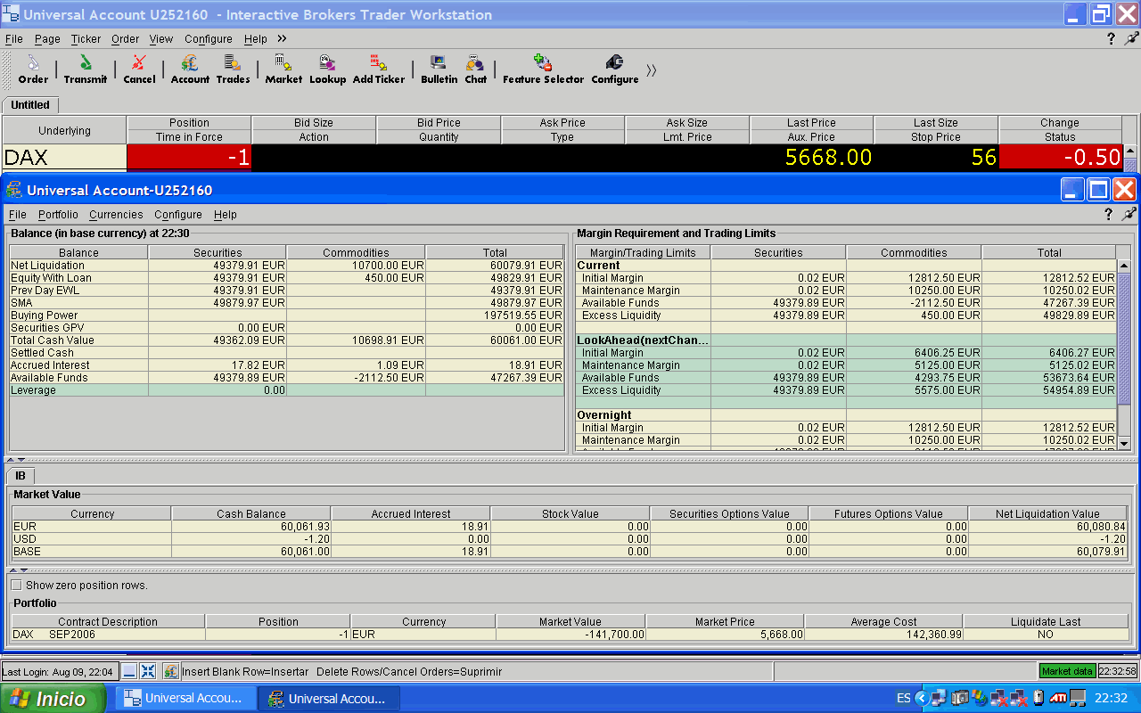
Task: Open the Inicio start button
Action: click(x=53, y=698)
